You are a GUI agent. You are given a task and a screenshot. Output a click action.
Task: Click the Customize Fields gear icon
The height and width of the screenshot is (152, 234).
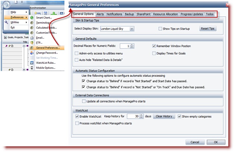32,33
